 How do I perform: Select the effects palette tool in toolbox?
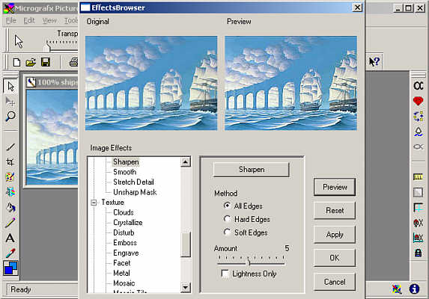point(10,177)
